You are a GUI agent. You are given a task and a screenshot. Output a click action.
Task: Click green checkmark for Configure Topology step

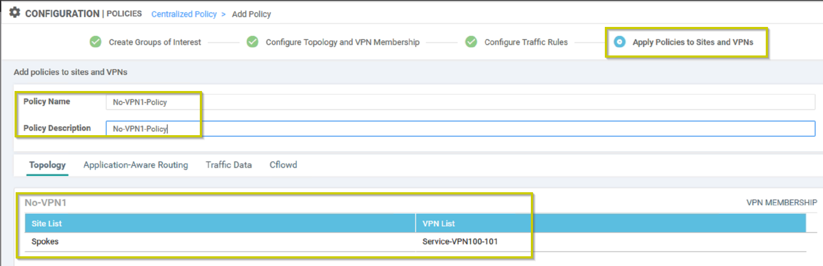(x=252, y=41)
